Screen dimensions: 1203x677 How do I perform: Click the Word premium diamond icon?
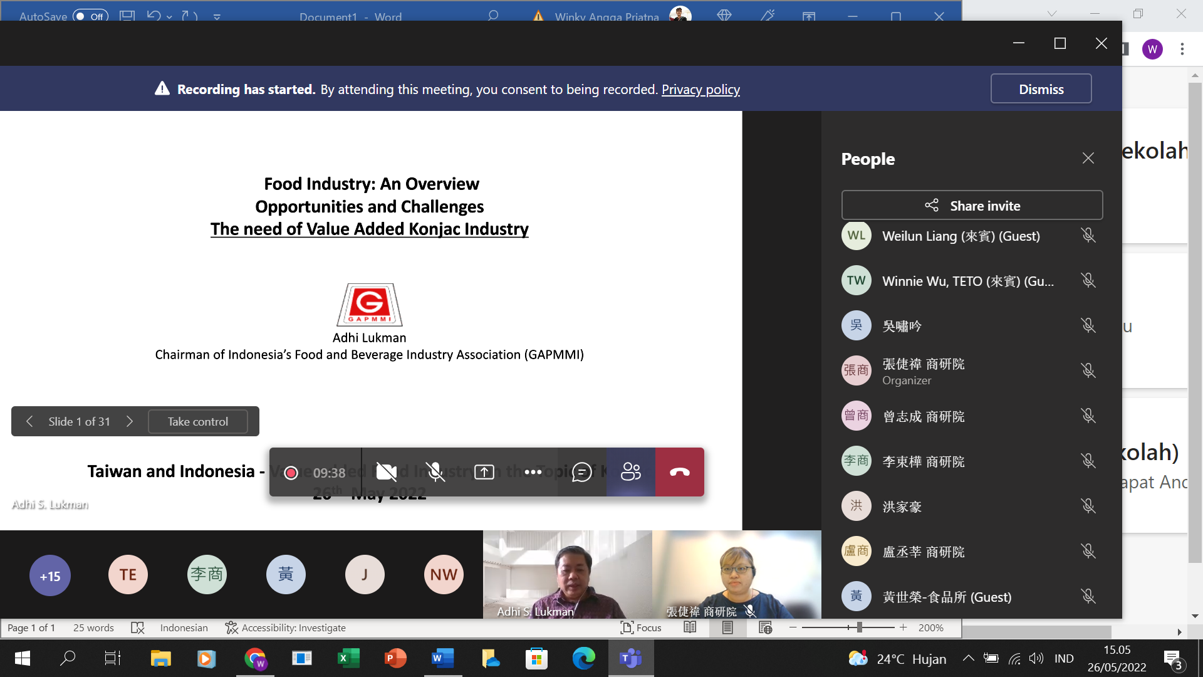(x=724, y=15)
